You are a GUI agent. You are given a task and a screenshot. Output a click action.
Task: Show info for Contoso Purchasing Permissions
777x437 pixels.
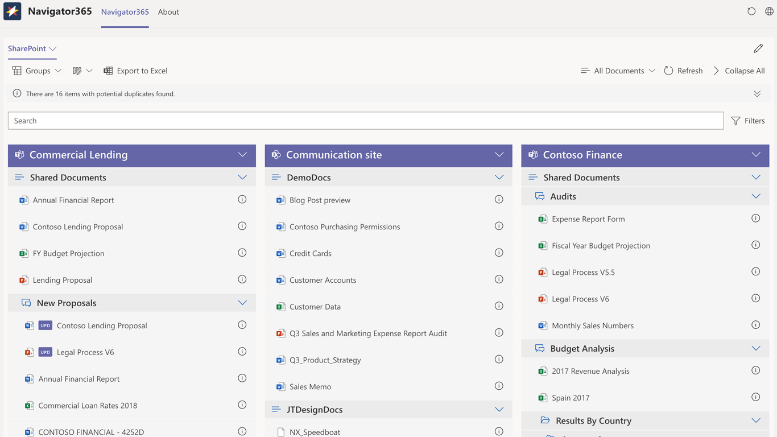coord(499,226)
